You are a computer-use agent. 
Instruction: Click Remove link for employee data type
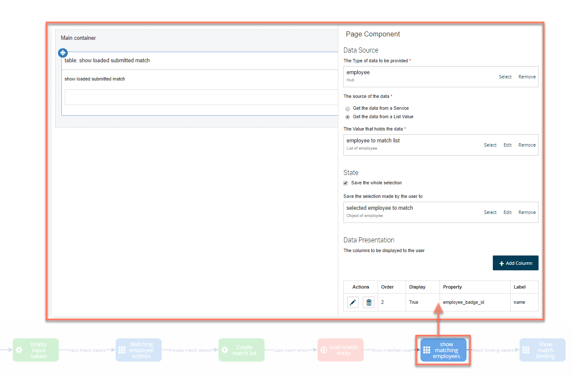coord(527,77)
